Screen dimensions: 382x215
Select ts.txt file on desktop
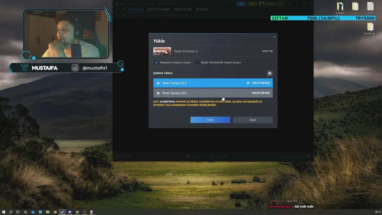370,8
